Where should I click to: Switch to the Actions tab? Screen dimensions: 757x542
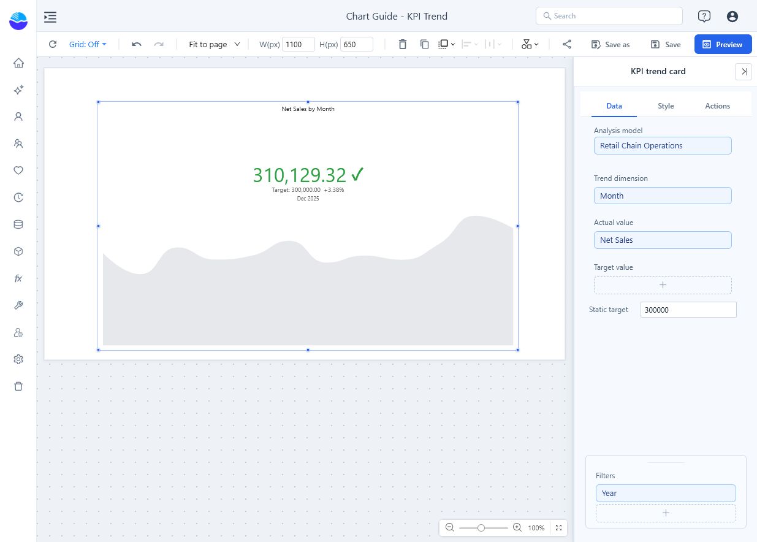point(717,106)
